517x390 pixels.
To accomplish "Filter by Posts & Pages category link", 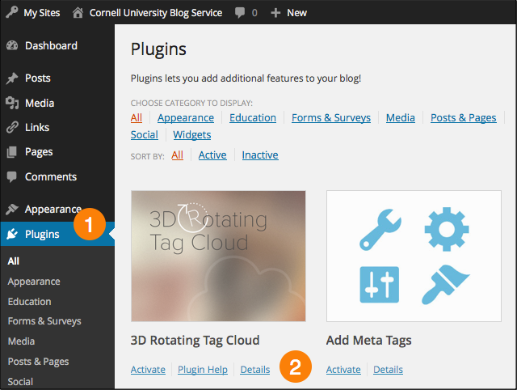I will pyautogui.click(x=463, y=118).
